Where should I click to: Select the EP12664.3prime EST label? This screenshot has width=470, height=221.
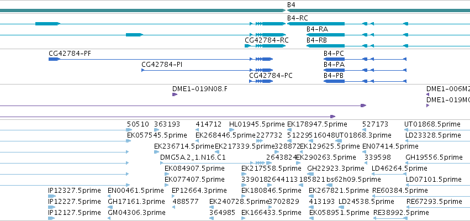tap(199, 191)
